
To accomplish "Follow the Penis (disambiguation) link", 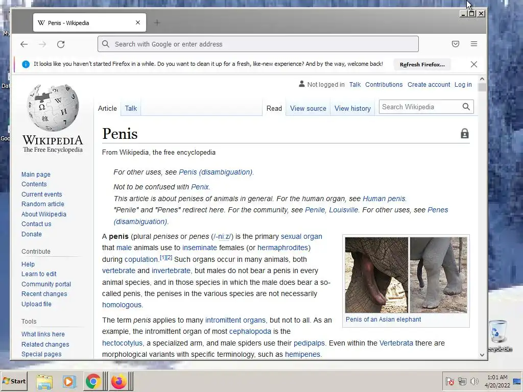I will click(216, 172).
